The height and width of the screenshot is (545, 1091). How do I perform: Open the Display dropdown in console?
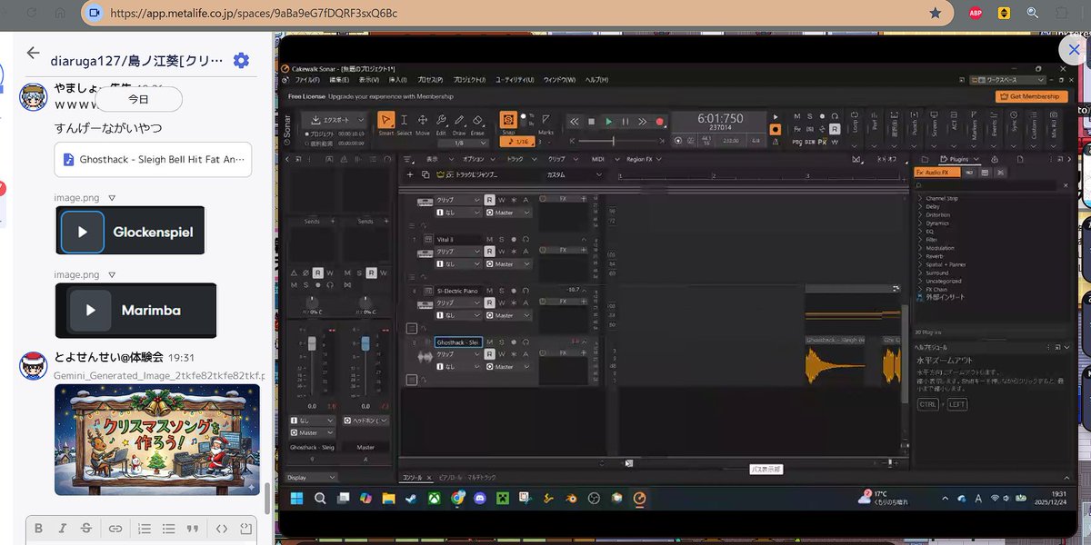click(x=311, y=477)
